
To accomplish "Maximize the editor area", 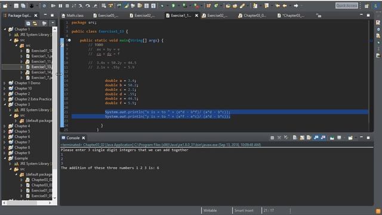I will [368, 15].
